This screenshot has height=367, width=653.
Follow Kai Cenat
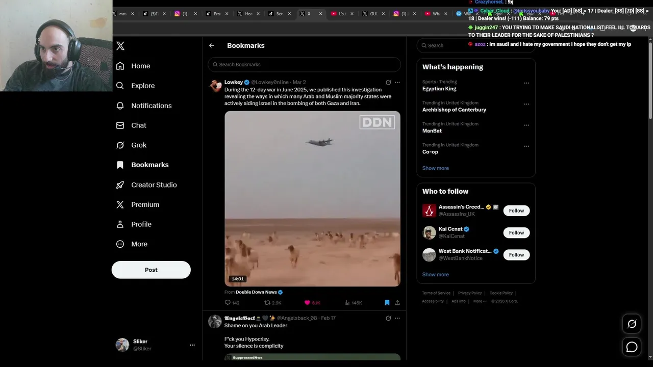(516, 232)
